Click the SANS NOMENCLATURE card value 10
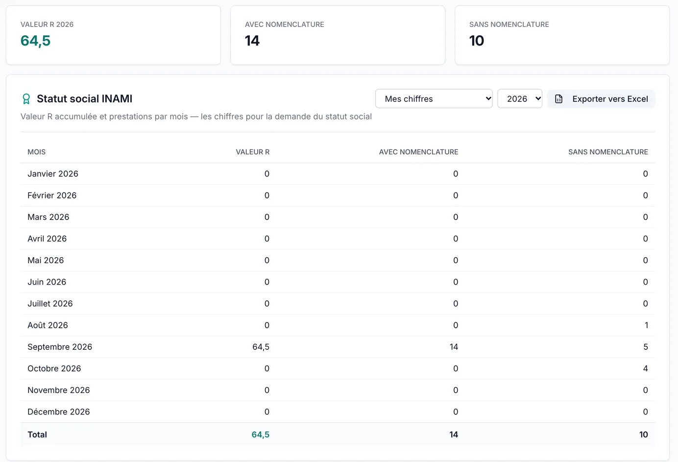This screenshot has width=678, height=462. (477, 41)
